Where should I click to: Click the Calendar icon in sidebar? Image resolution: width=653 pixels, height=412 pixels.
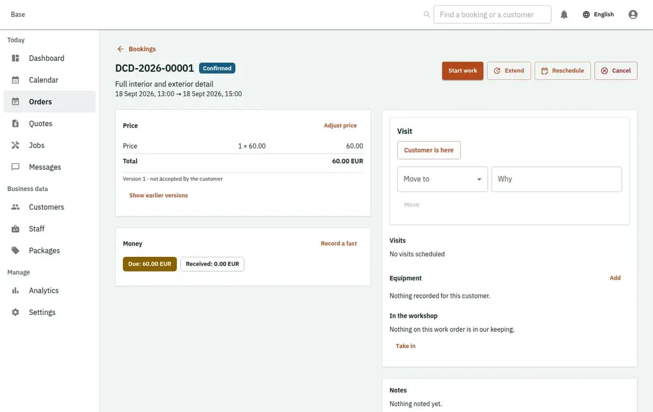16,80
